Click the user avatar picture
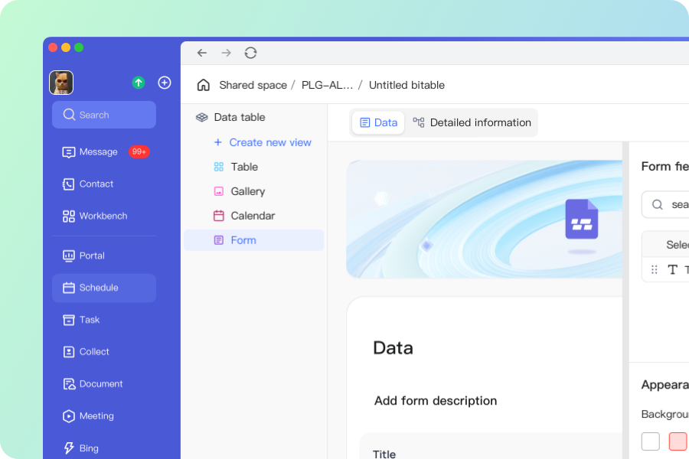The height and width of the screenshot is (459, 689). (61, 83)
